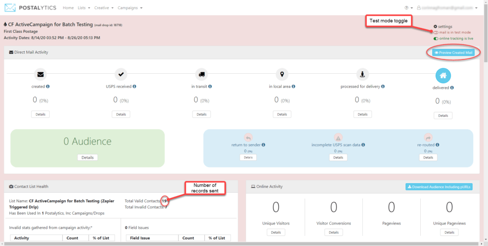
Task: Open Details under Visitor Conversions
Action: [334, 232]
